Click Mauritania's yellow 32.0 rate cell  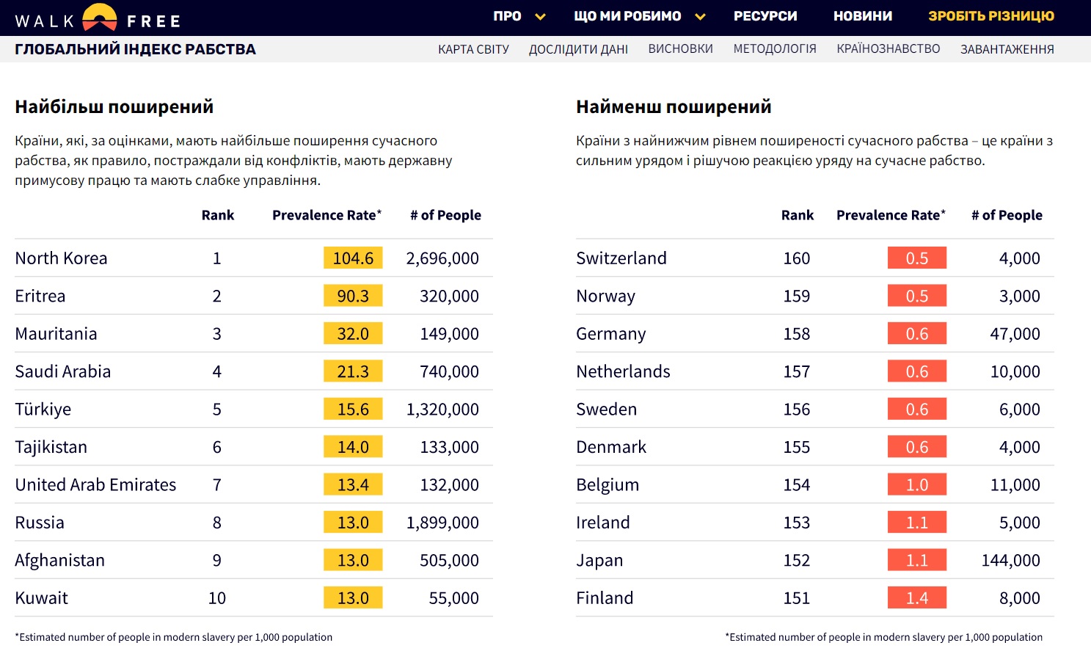click(353, 334)
